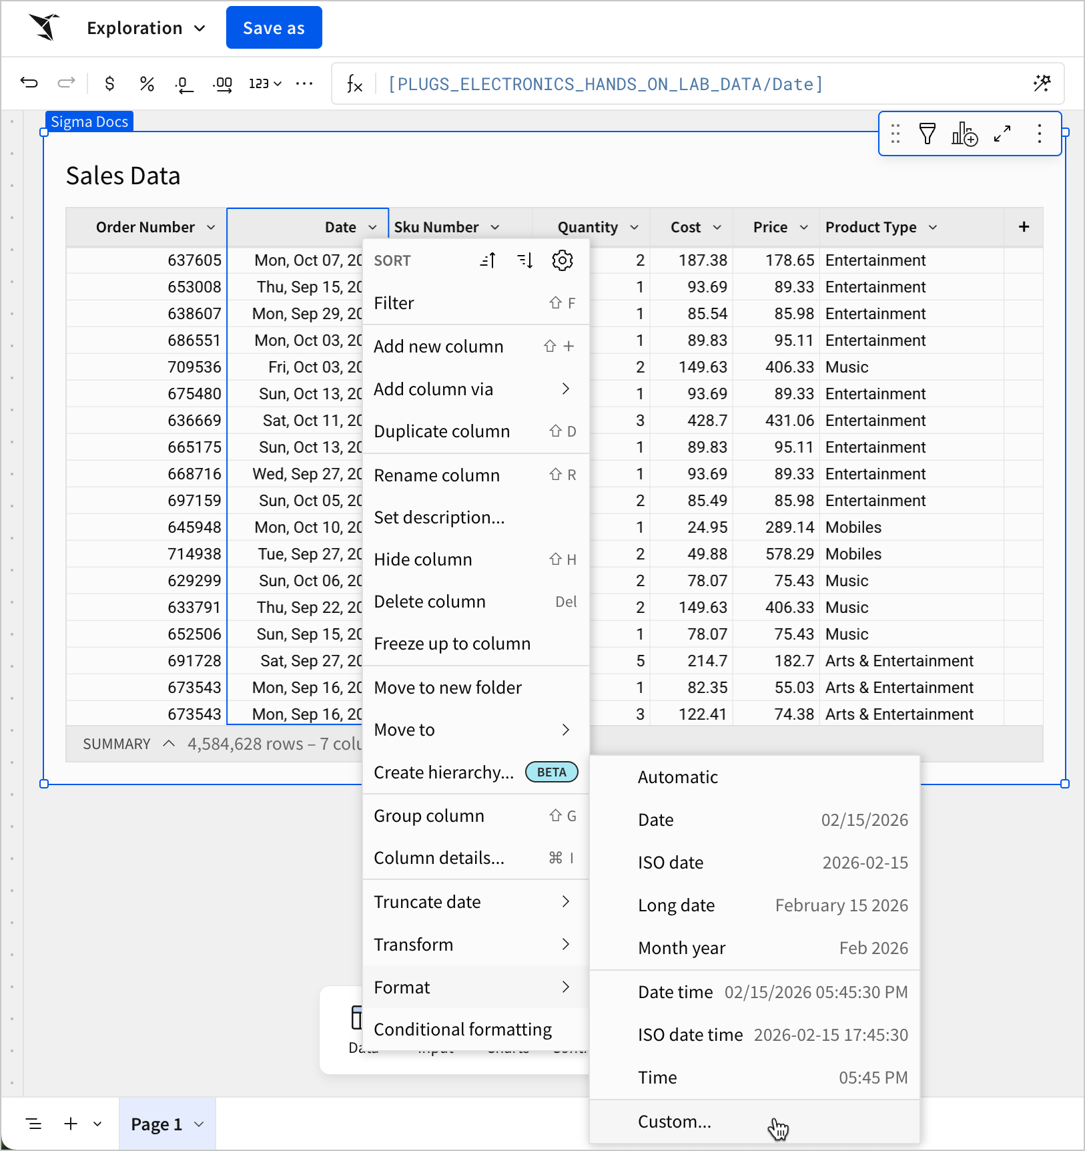Decrease decimal places icon

(184, 83)
